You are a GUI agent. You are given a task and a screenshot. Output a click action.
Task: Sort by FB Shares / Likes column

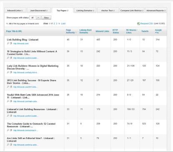pos(131,31)
